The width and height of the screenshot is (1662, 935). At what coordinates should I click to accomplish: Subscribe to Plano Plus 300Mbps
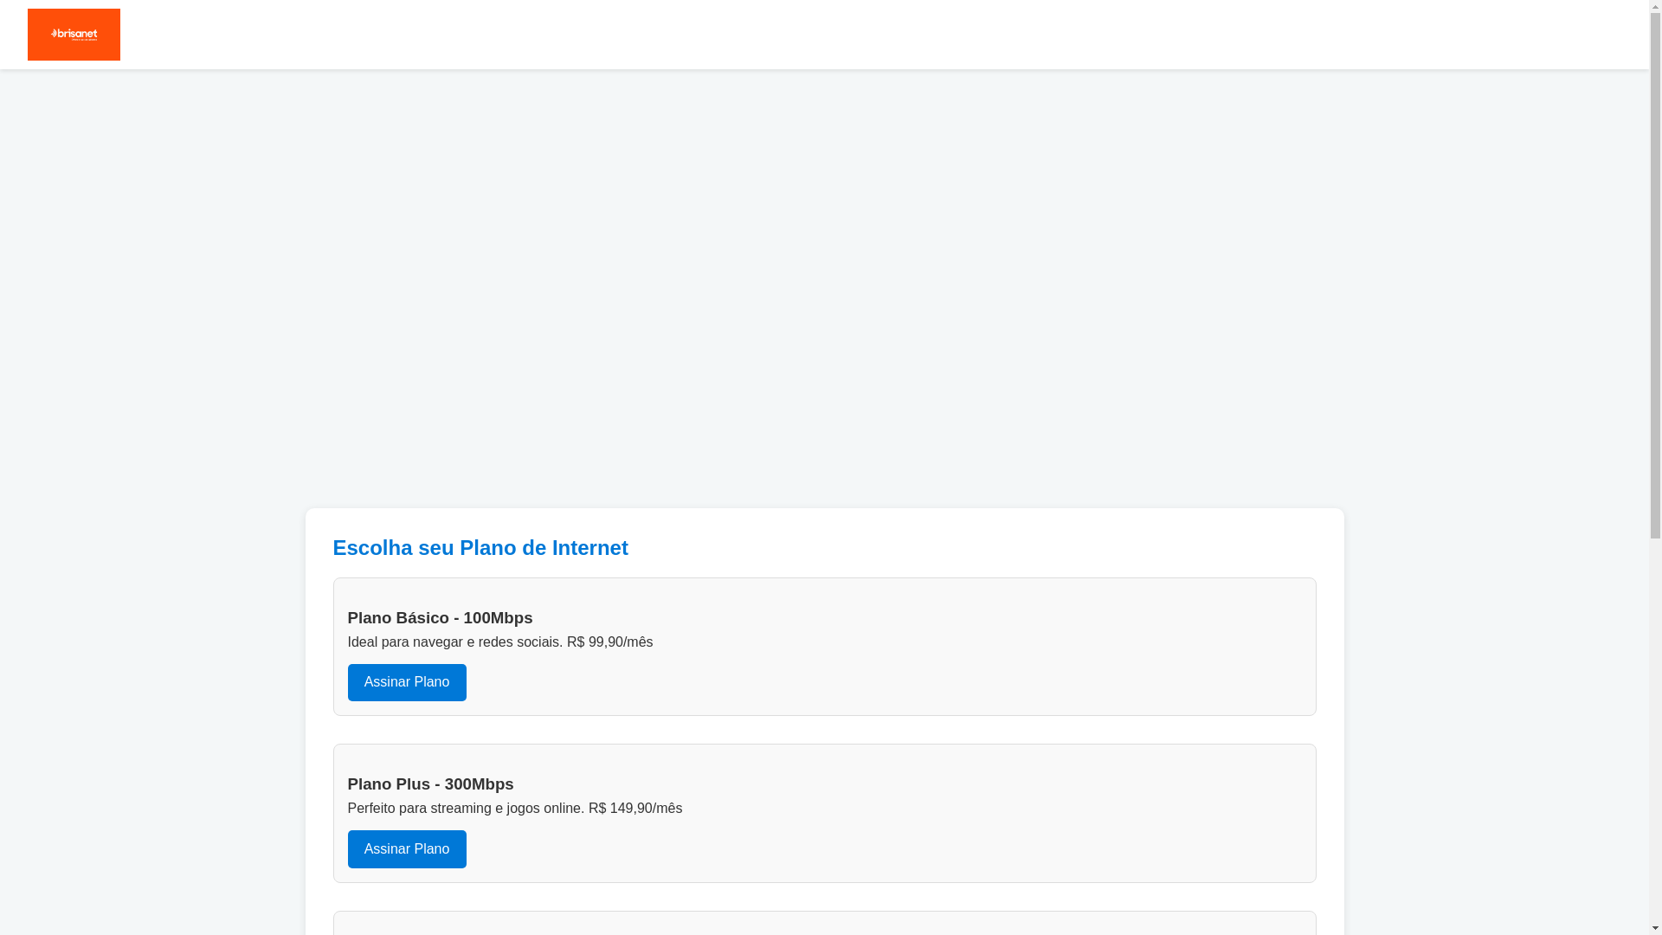(x=407, y=849)
